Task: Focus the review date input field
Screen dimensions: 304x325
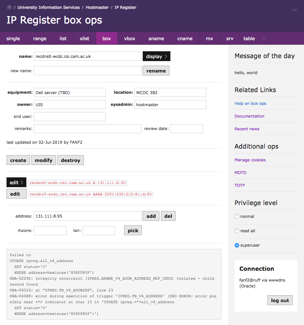Action: point(186,129)
